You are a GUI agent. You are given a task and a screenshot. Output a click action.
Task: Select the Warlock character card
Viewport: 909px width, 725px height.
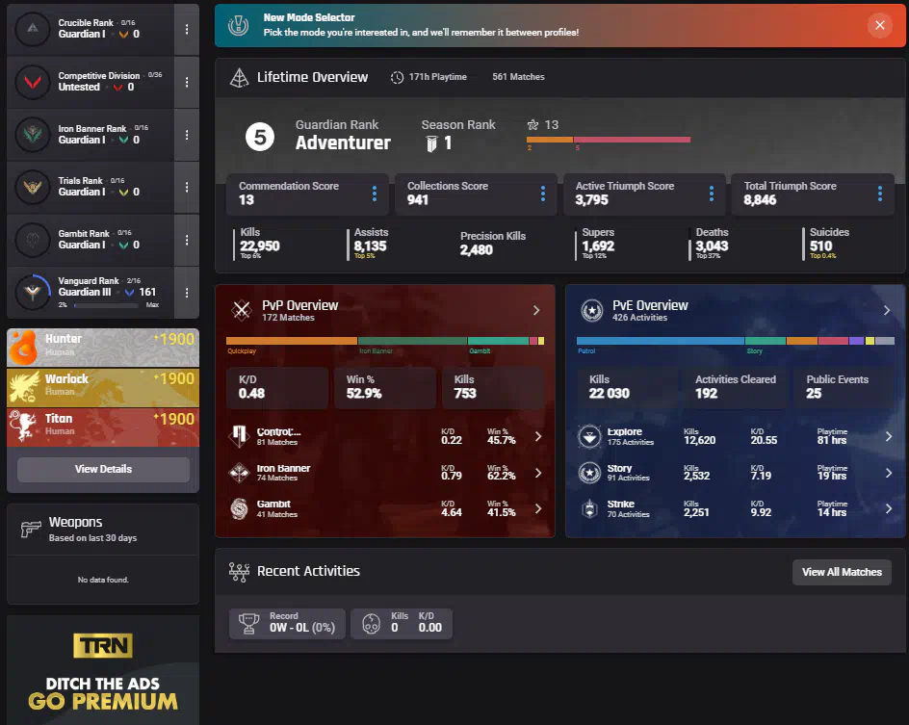(x=103, y=387)
